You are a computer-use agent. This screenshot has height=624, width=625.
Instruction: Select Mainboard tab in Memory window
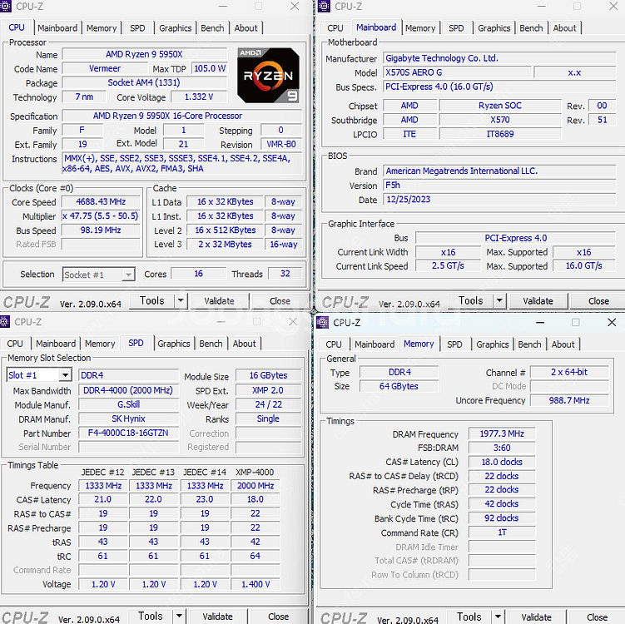click(375, 344)
